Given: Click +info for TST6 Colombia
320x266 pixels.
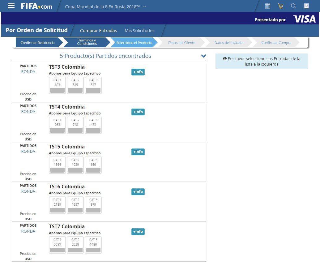Looking at the screenshot, I should point(138,192).
